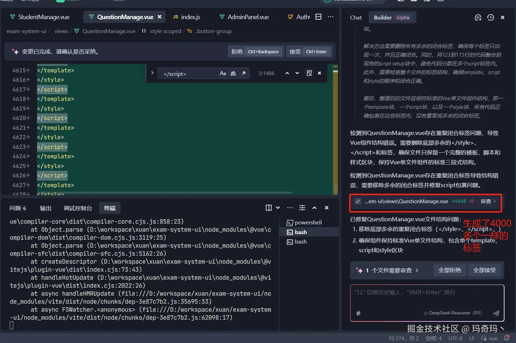Select the powershell terminal
The image size is (516, 343).
[x=309, y=223]
